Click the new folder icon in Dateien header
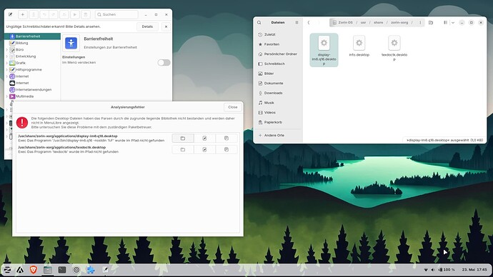 pyautogui.click(x=431, y=23)
